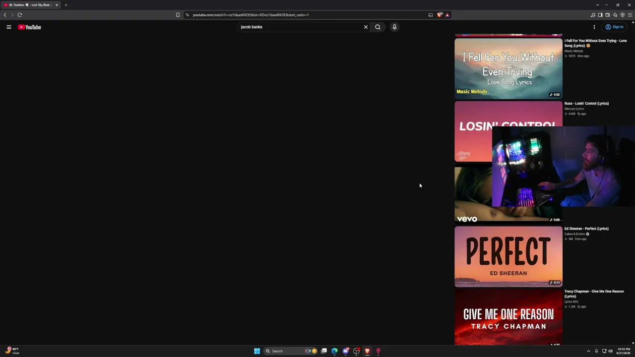Open the Brave Shields lion icon
This screenshot has height=357, width=635.
tap(440, 15)
